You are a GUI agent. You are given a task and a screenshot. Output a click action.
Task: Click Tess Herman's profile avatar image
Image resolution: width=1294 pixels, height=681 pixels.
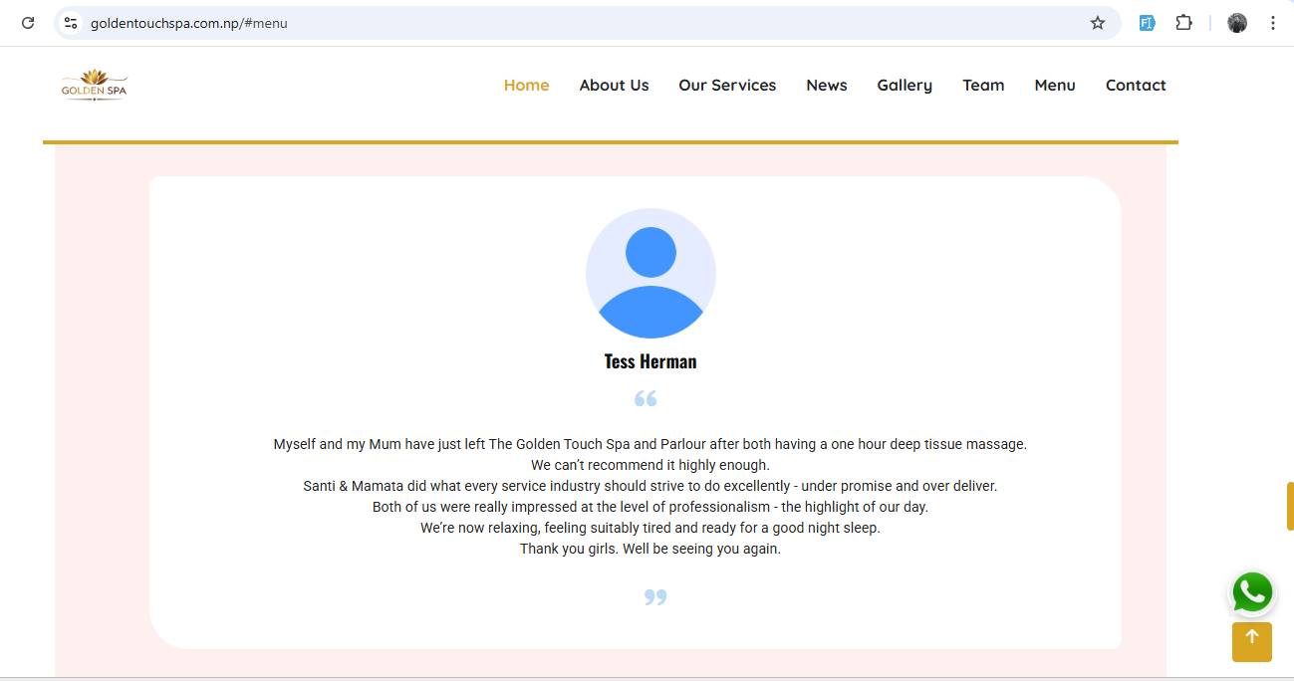650,273
